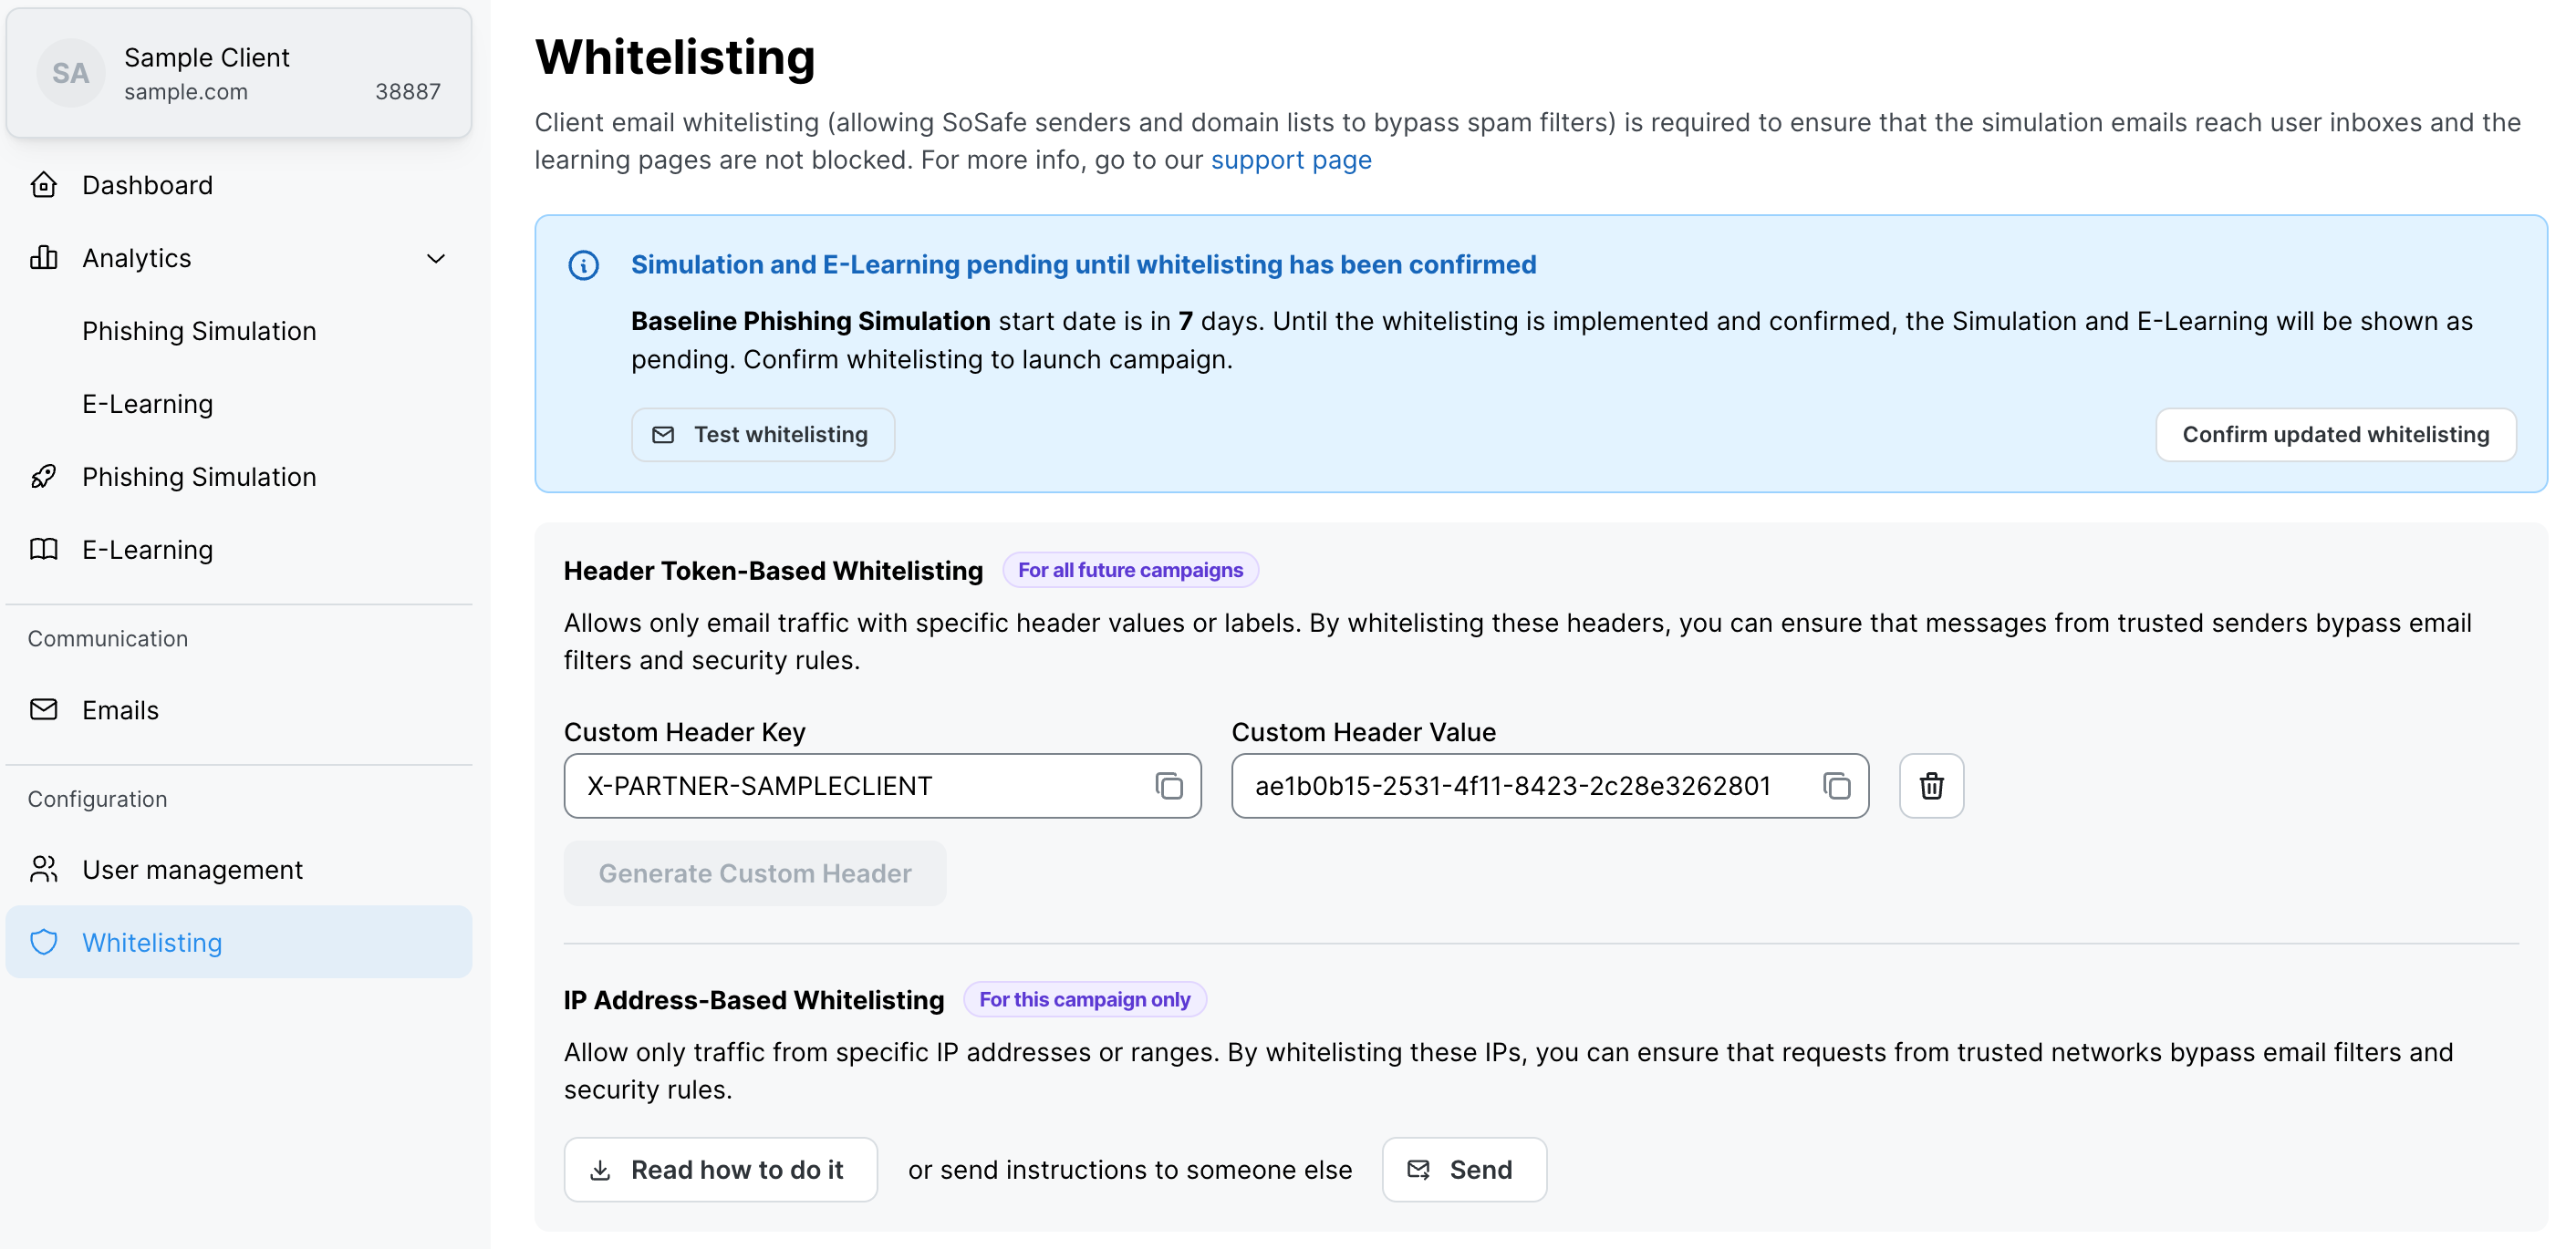Viewport: 2576px width, 1249px height.
Task: Go to the main Phishing Simulation page
Action: (x=199, y=477)
